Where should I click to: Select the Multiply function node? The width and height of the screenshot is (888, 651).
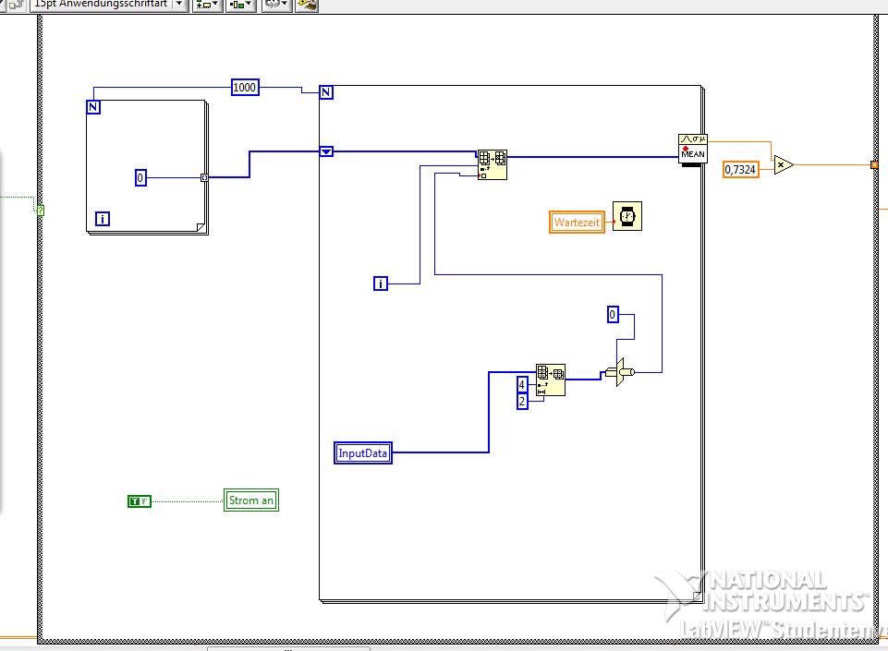click(x=784, y=164)
